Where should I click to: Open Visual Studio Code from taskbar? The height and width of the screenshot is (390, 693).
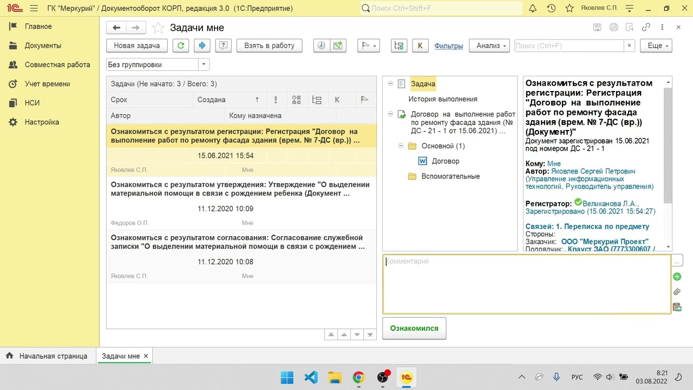click(311, 377)
